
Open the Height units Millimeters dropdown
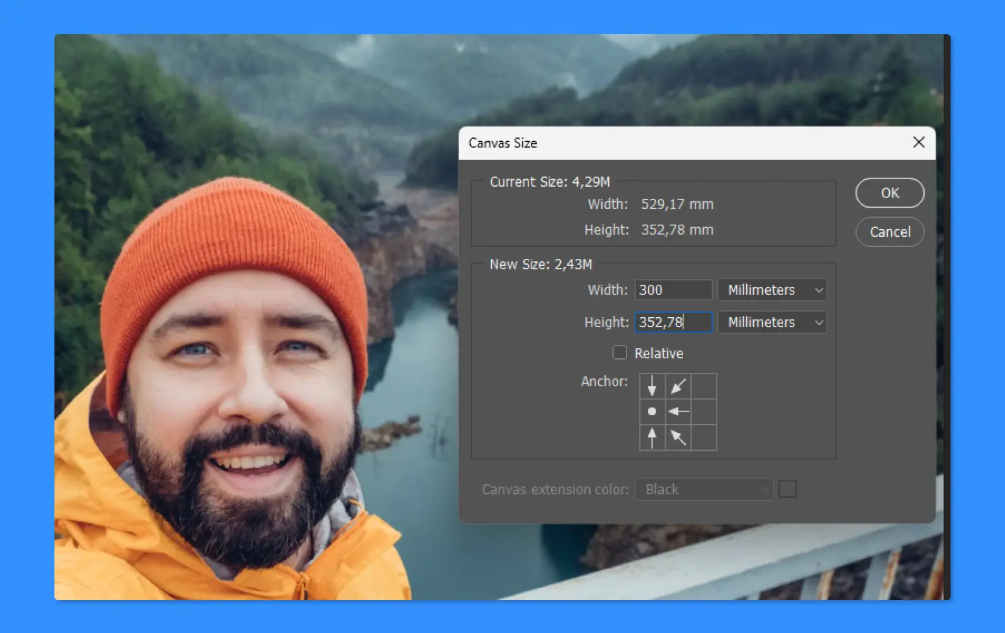point(772,322)
